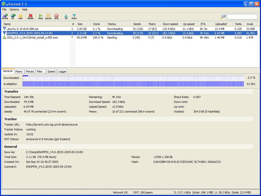Viewport: 261px width, 196px height.
Task: Sort torrents by Up speed column header
Action: click(189, 24)
